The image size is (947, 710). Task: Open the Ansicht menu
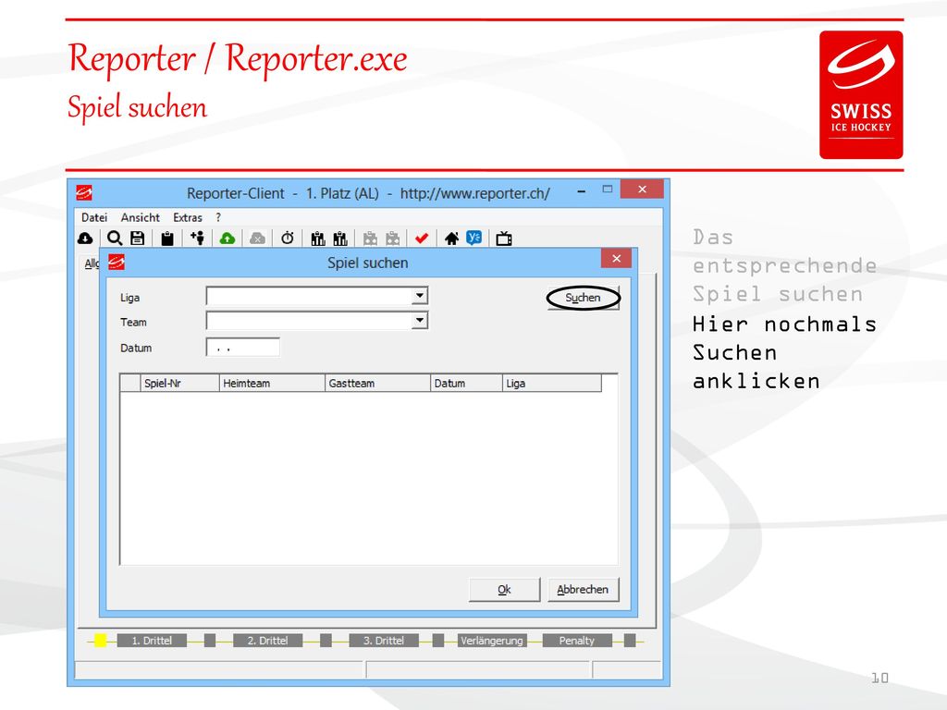pyautogui.click(x=141, y=217)
